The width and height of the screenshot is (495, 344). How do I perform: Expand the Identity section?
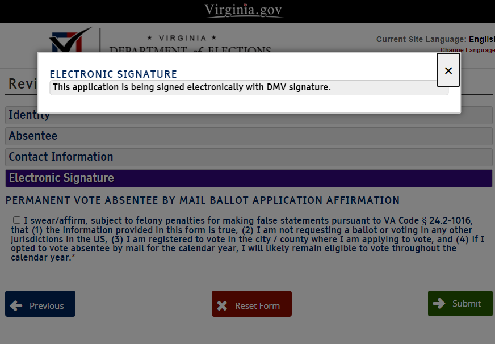249,115
